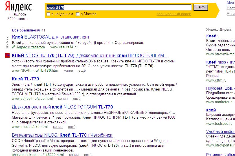Screen dimensions: 235x156
Task: Open the ad Клей ELASTOSAL для стыковки лент
Action: (x=51, y=37)
